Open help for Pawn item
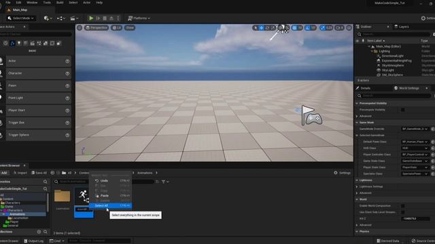The height and width of the screenshot is (244, 435). point(67,86)
